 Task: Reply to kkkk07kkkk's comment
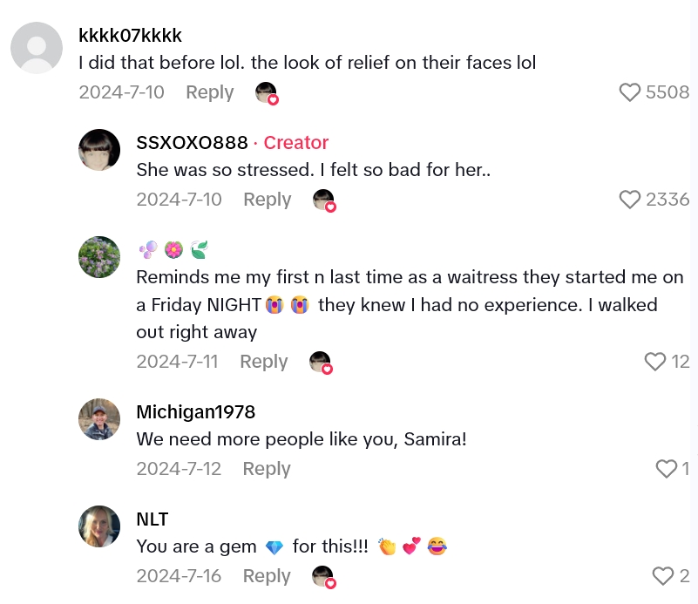point(210,92)
